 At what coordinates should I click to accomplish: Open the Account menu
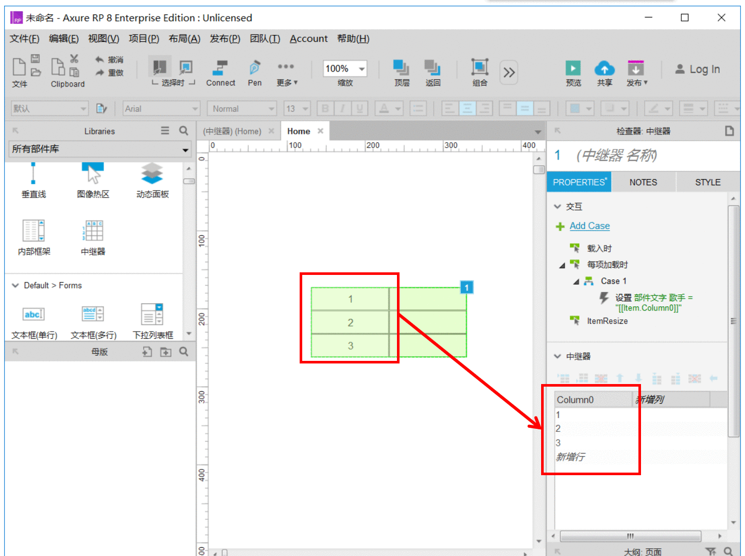[308, 39]
